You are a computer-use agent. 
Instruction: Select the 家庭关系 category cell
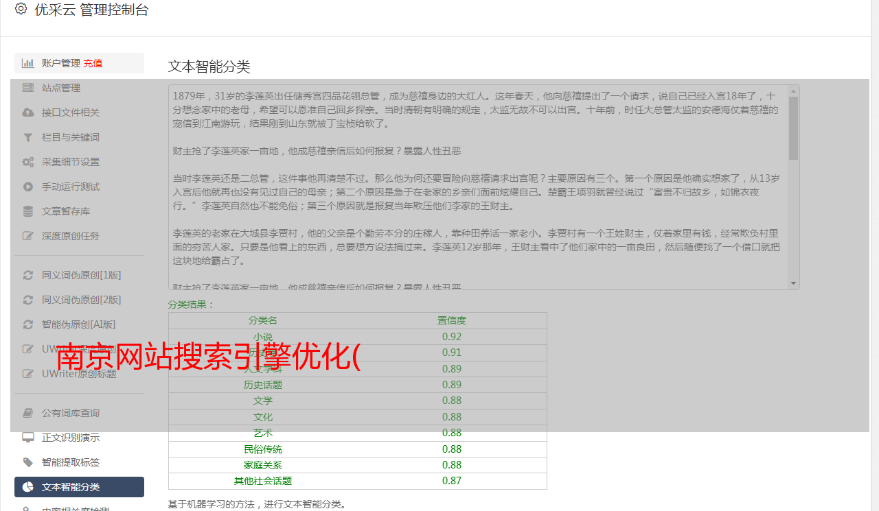(x=263, y=465)
